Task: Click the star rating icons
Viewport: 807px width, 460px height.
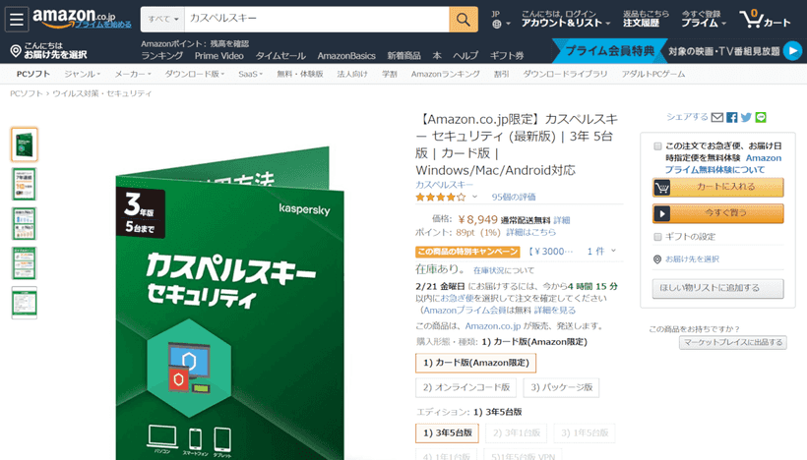Action: [x=441, y=197]
